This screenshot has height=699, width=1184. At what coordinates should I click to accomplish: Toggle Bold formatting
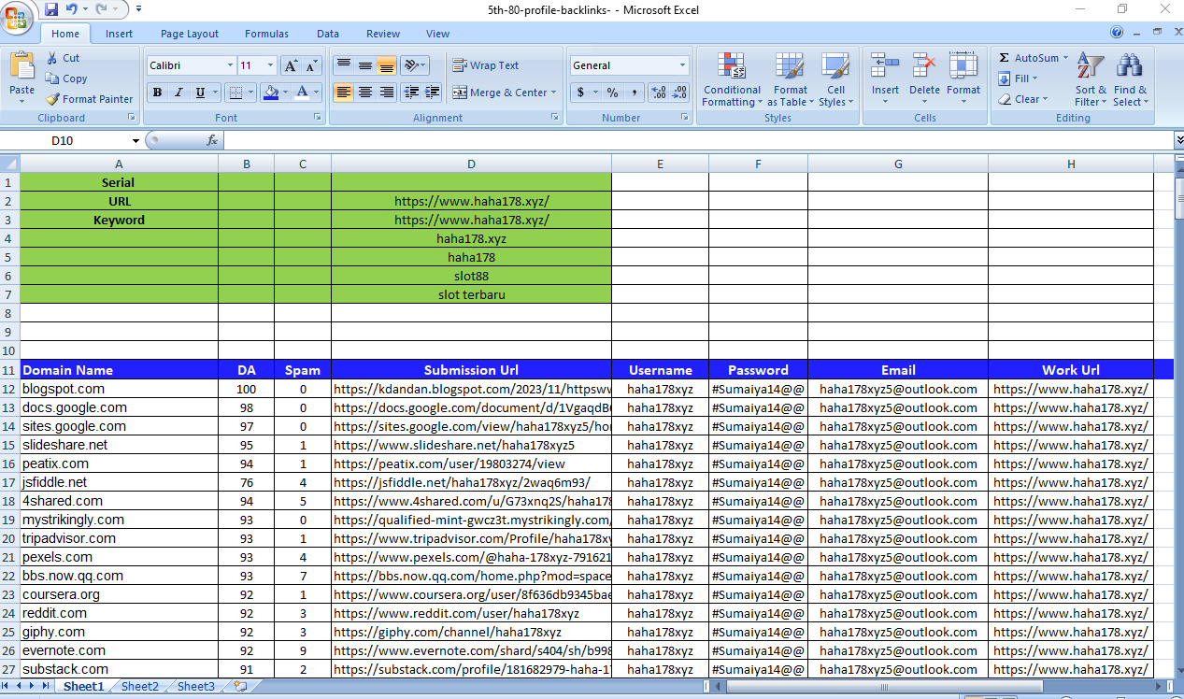tap(157, 93)
